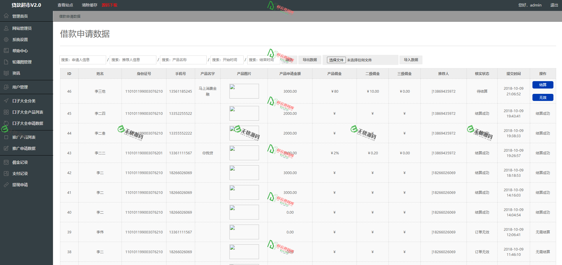Click the document icon for 轮播图管理
The width and height of the screenshot is (562, 265).
6,62
